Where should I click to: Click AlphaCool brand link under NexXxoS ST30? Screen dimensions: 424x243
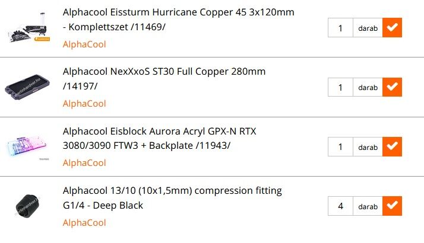tap(84, 104)
